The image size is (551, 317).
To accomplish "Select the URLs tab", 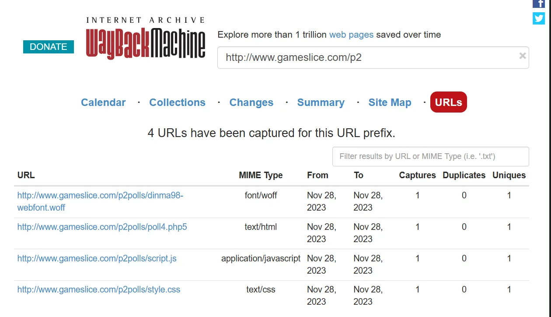I will [x=449, y=102].
